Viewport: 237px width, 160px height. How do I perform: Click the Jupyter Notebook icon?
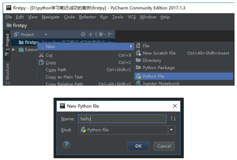(x=138, y=83)
